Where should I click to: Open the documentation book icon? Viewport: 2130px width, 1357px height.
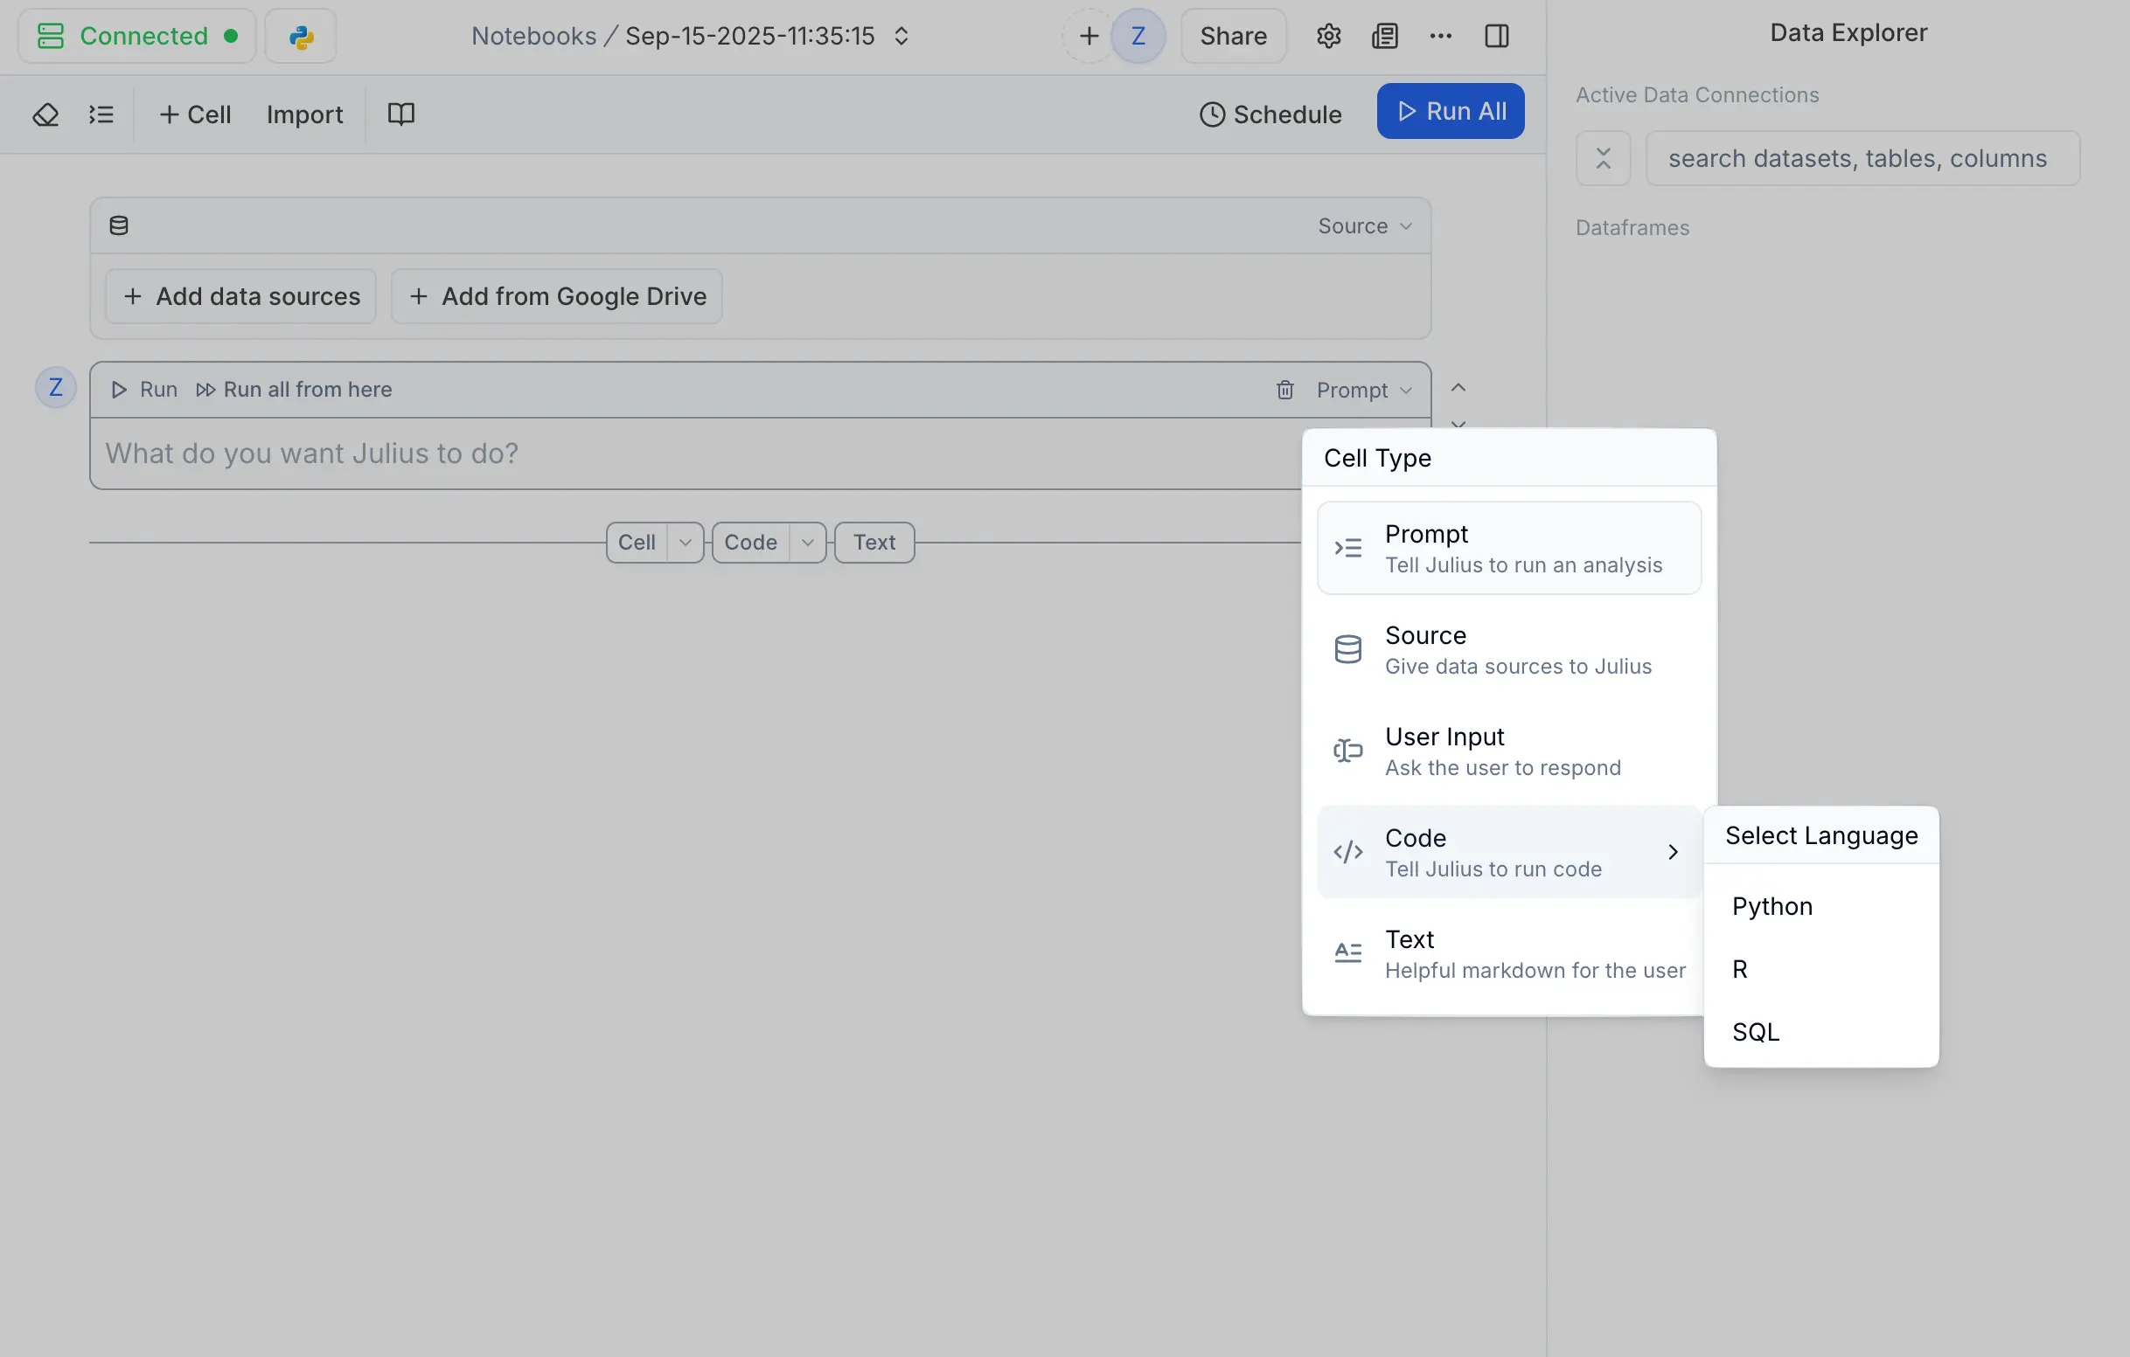coord(400,115)
